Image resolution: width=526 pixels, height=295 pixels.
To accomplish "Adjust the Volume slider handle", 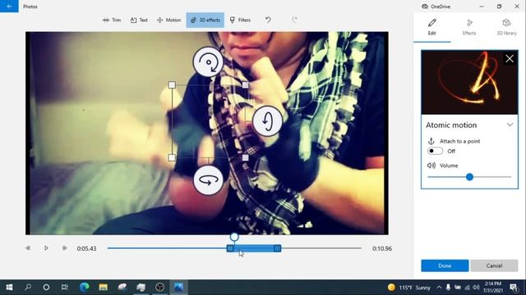I will pos(469,177).
